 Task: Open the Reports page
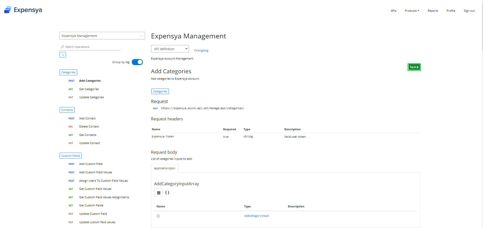coord(433,11)
